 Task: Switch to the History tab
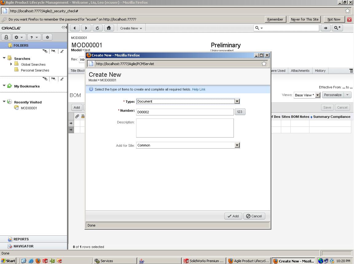coord(320,71)
